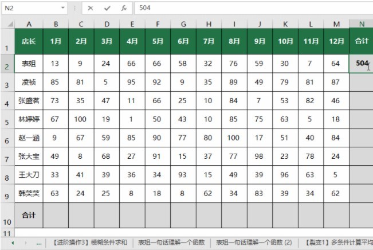Switch to sheet 表姐一句话理解一个函数 (2)
Image resolution: width=373 pixels, height=250 pixels.
pos(254,243)
